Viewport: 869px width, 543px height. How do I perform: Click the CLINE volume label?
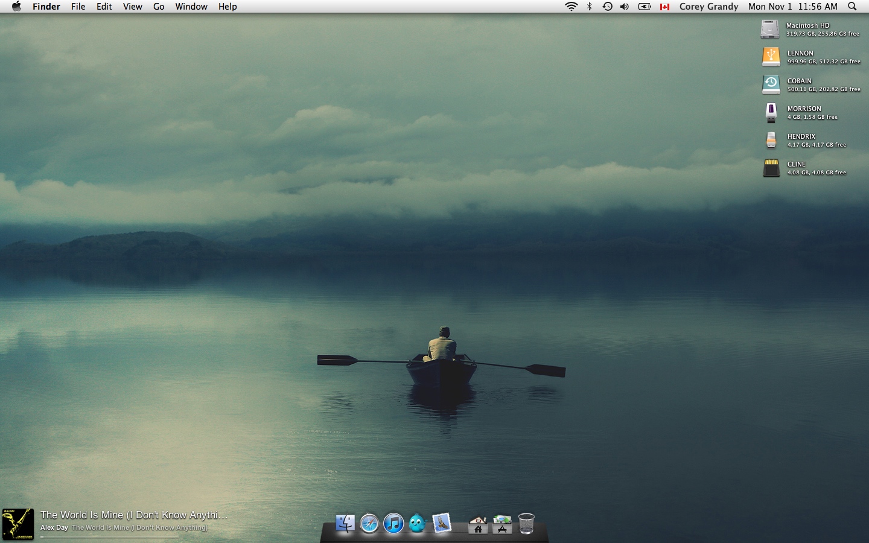(x=796, y=164)
